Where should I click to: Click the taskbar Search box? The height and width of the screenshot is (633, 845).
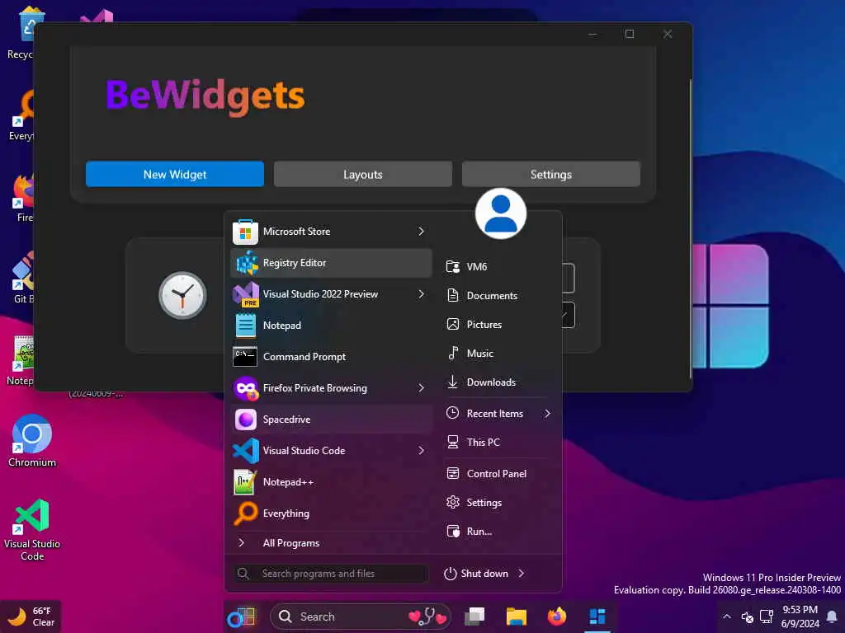pyautogui.click(x=360, y=617)
